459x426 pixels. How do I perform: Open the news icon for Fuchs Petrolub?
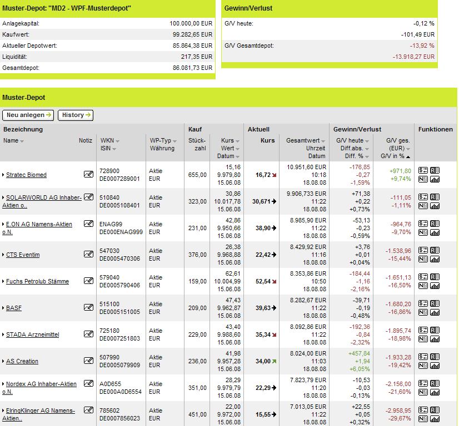[x=423, y=286]
